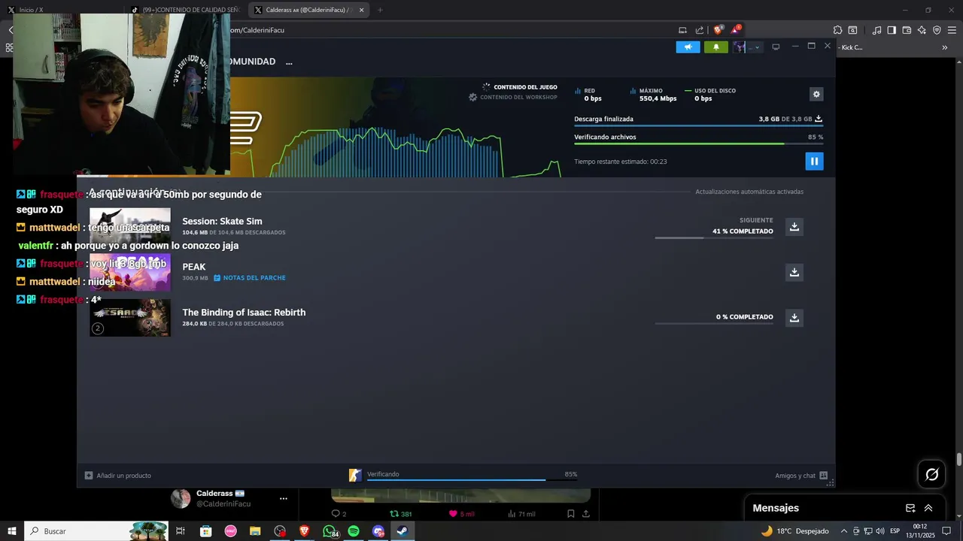Open tweet options ellipsis beside Calderass

[x=284, y=498]
